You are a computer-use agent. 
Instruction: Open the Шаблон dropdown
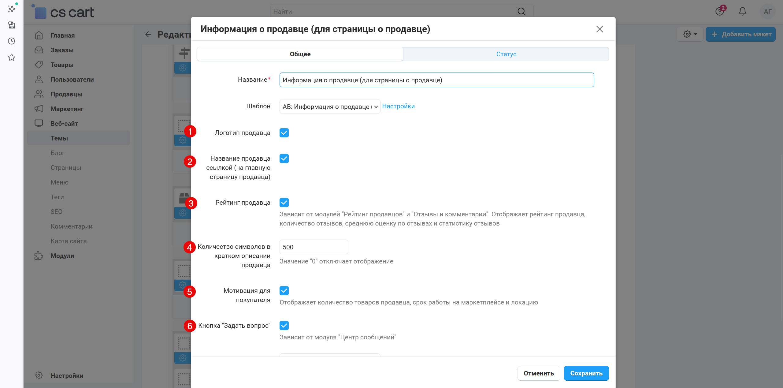coord(329,106)
